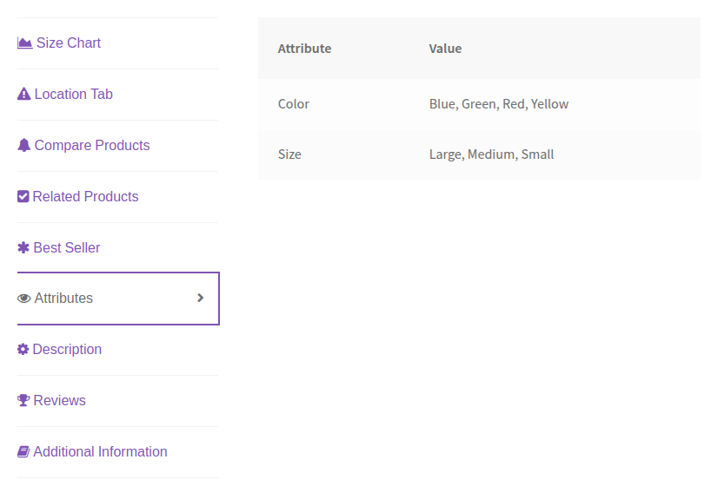Click the trophy icon beside Reviews

[x=23, y=401]
